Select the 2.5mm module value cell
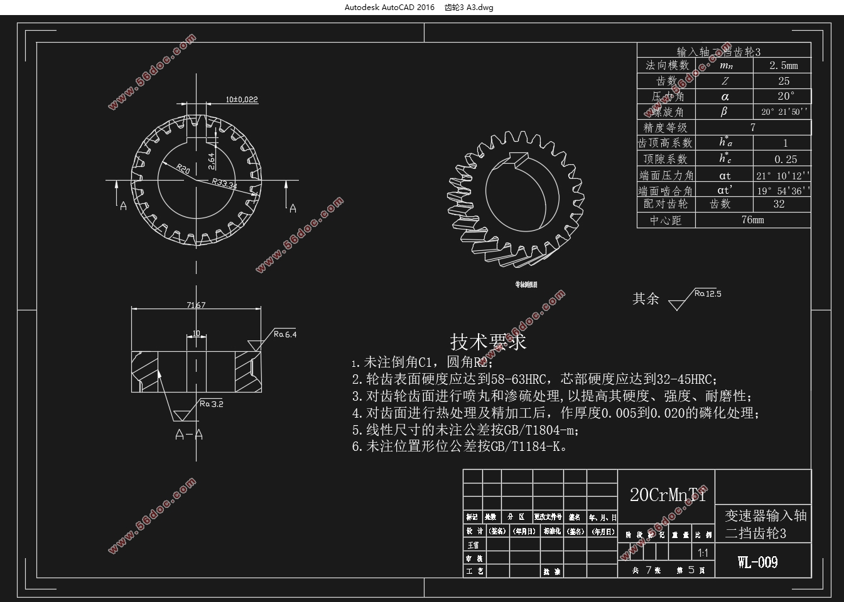This screenshot has width=844, height=602. point(783,65)
